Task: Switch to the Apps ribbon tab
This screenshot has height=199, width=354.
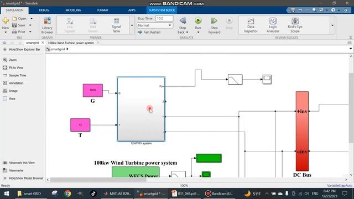Action: [x=132, y=10]
